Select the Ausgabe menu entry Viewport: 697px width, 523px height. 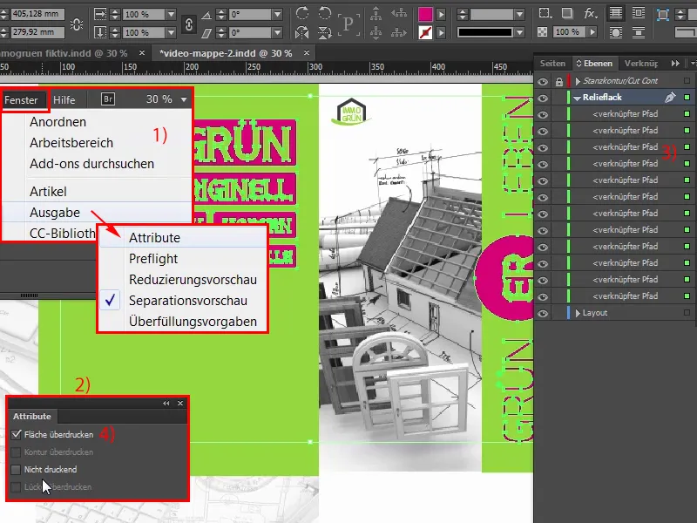[55, 213]
